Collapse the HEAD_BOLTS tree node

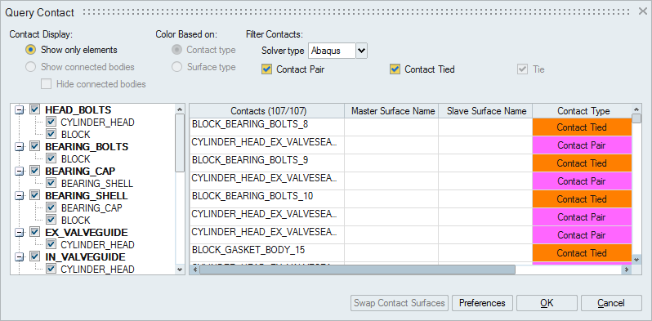point(19,110)
